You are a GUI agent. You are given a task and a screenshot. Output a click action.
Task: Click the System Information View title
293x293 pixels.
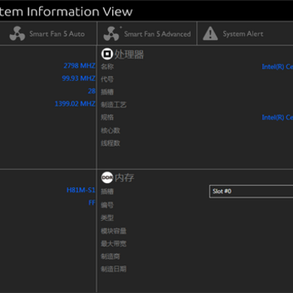coord(66,11)
